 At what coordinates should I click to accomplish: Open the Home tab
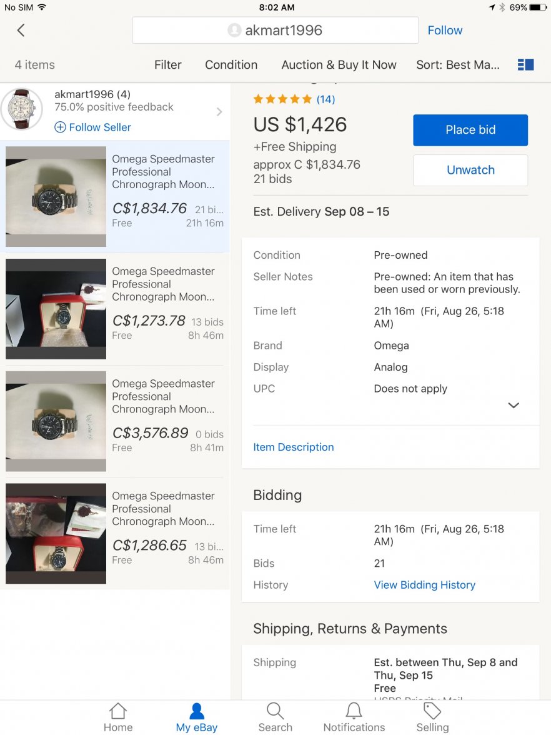[118, 716]
